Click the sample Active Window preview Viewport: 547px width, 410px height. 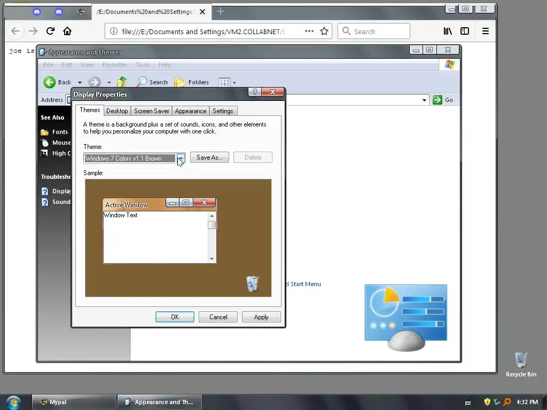pyautogui.click(x=160, y=231)
